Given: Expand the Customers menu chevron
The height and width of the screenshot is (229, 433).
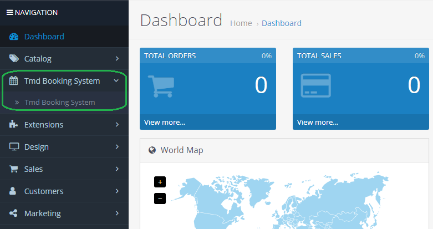Looking at the screenshot, I should click(x=117, y=191).
